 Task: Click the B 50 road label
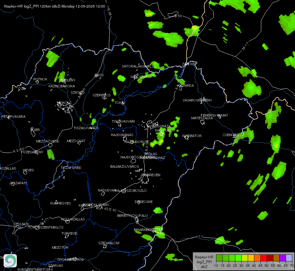(178, 16)
